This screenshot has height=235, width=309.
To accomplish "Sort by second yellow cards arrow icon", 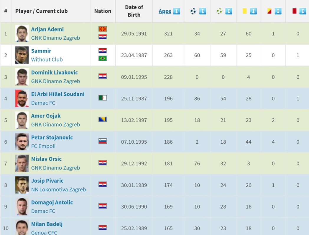I will point(278,11).
